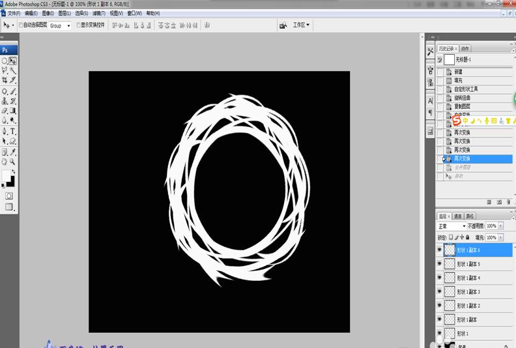Select the Brush tool

[x=12, y=91]
